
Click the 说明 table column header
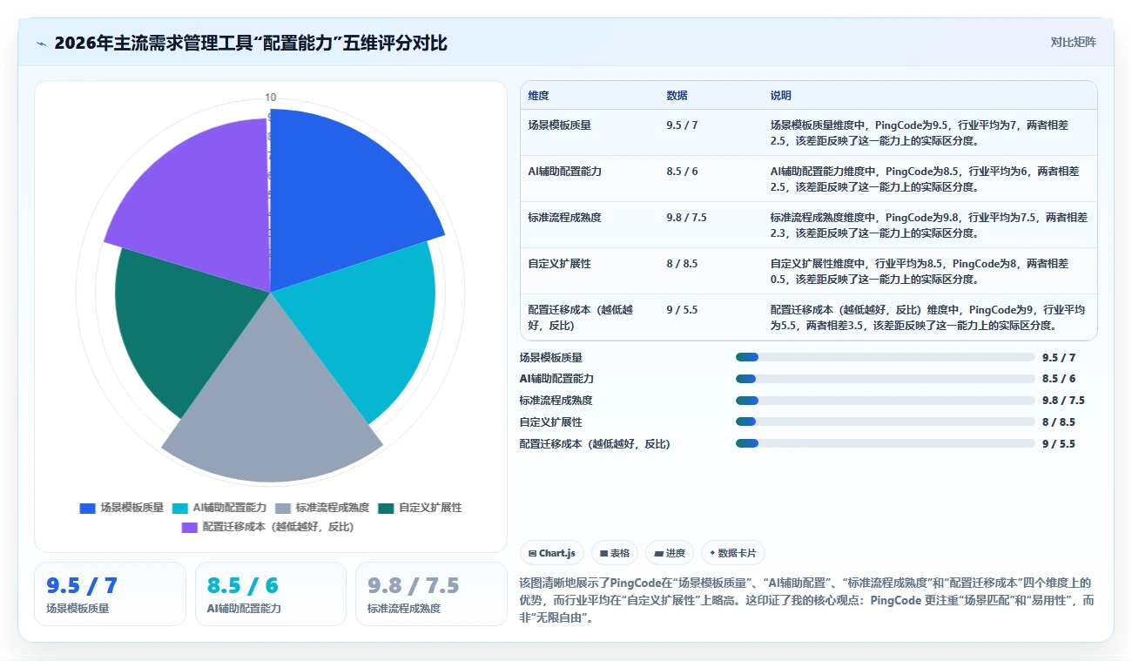pyautogui.click(x=781, y=96)
